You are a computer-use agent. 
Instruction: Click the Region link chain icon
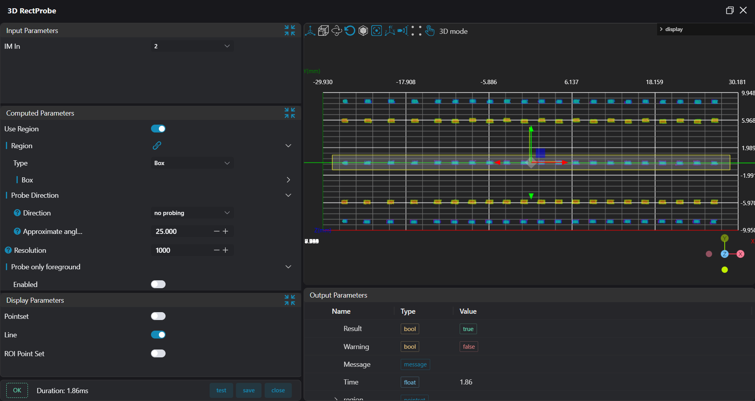click(157, 145)
